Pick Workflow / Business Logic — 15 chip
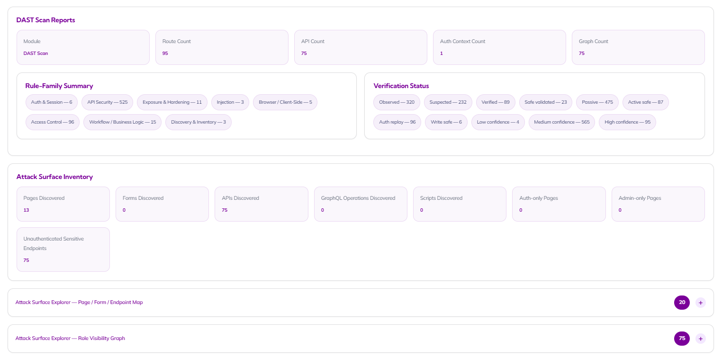Image resolution: width=722 pixels, height=358 pixels. (123, 122)
